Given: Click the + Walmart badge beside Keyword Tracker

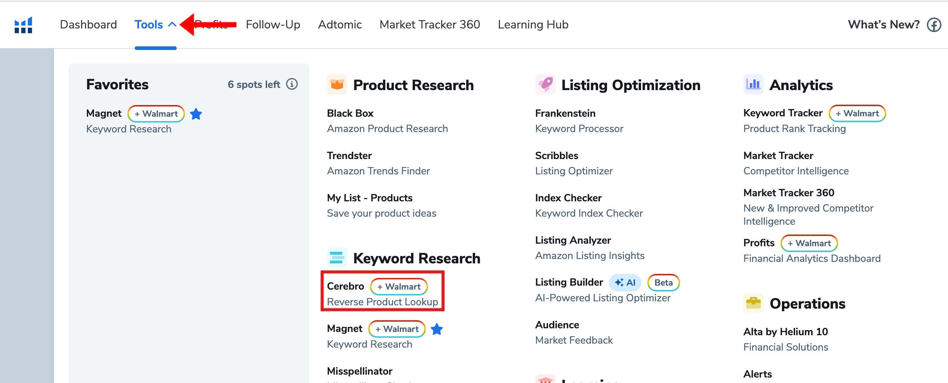Looking at the screenshot, I should point(857,113).
